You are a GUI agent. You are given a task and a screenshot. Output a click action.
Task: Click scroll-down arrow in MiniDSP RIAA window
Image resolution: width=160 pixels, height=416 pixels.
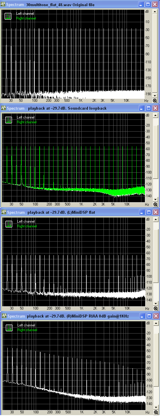[156, 407]
